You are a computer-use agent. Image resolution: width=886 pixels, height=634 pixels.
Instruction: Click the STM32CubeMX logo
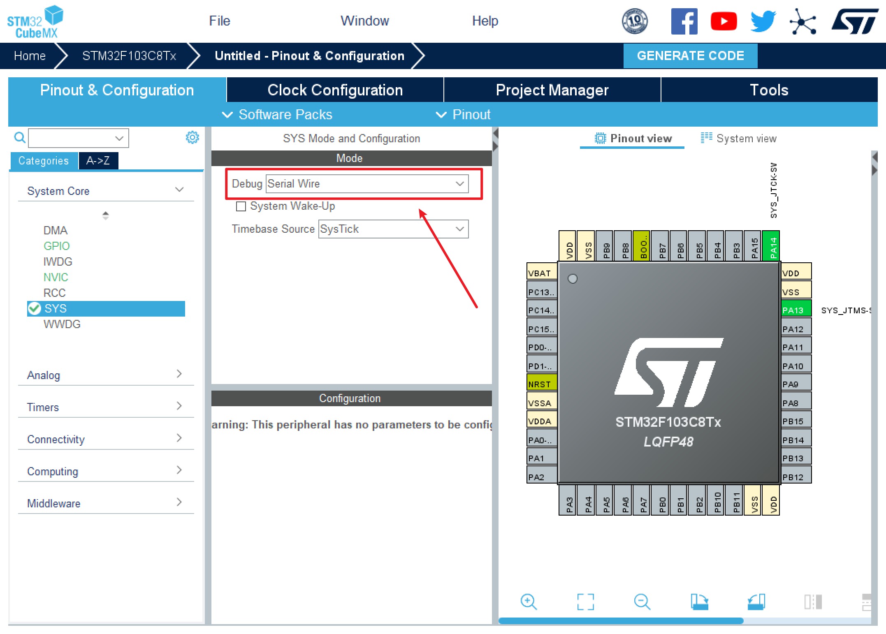35,21
